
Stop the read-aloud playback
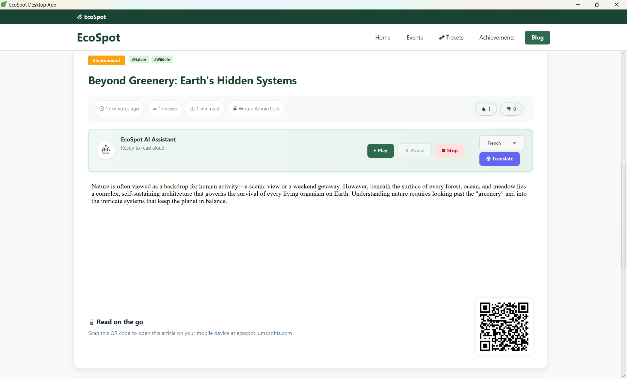[449, 151]
